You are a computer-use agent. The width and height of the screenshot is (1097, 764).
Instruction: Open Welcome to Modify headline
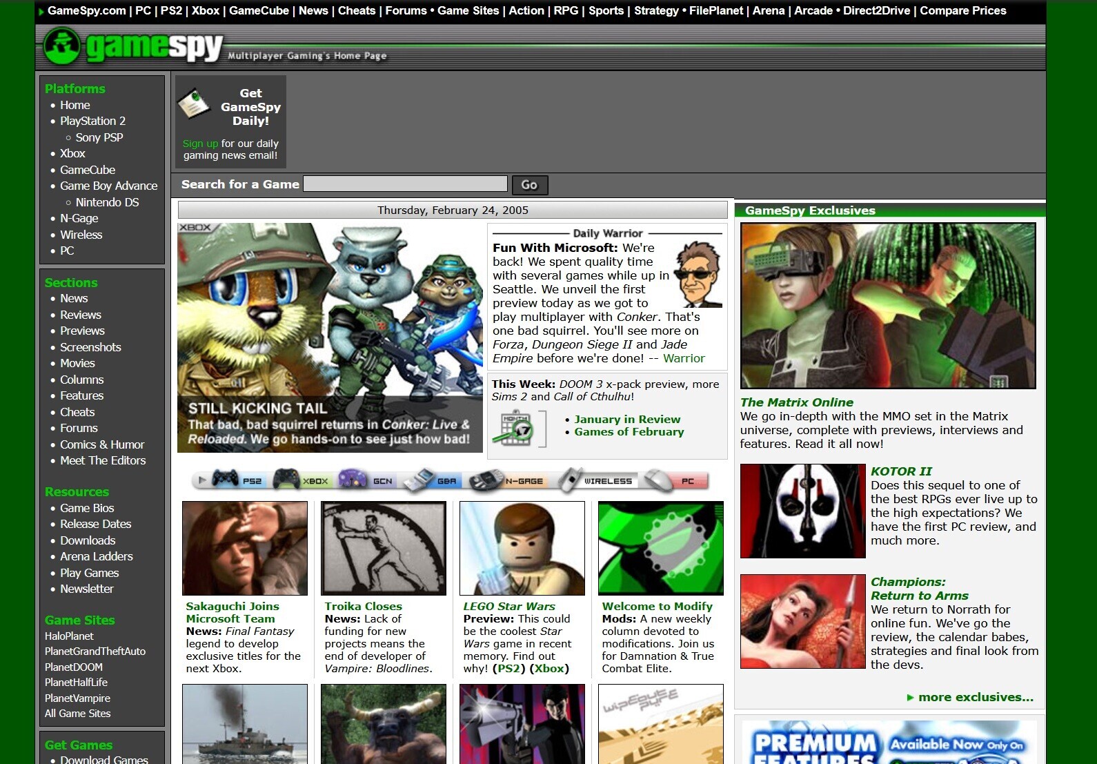click(x=657, y=606)
